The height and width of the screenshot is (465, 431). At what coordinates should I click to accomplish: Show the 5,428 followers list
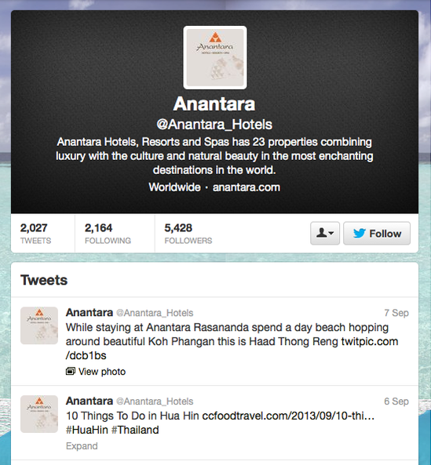pyautogui.click(x=188, y=234)
